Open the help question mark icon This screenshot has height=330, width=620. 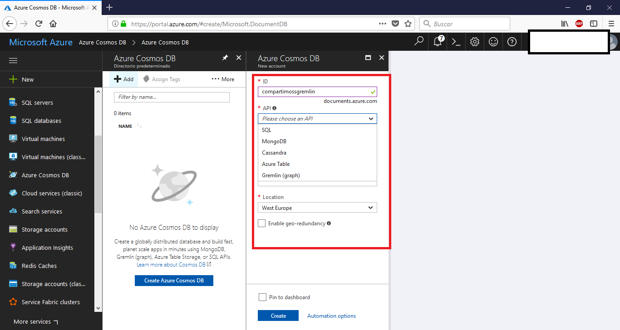512,42
